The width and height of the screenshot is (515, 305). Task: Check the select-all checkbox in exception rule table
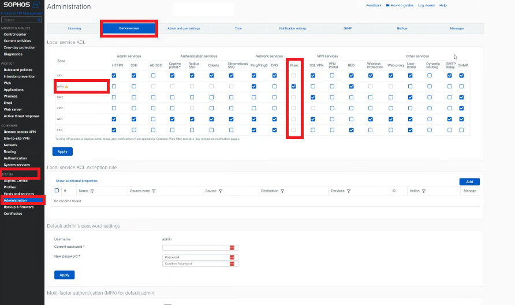click(57, 191)
